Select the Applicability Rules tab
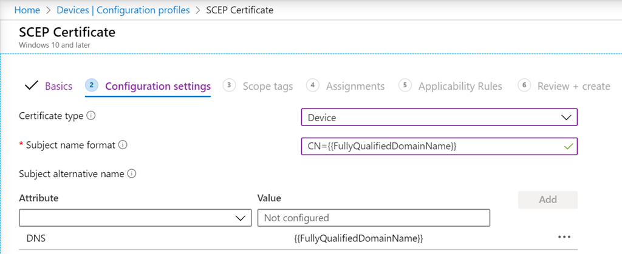The width and height of the screenshot is (622, 254). point(460,86)
